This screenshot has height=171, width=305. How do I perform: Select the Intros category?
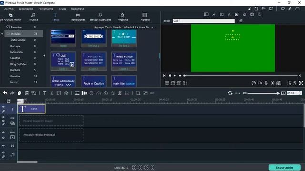14,82
